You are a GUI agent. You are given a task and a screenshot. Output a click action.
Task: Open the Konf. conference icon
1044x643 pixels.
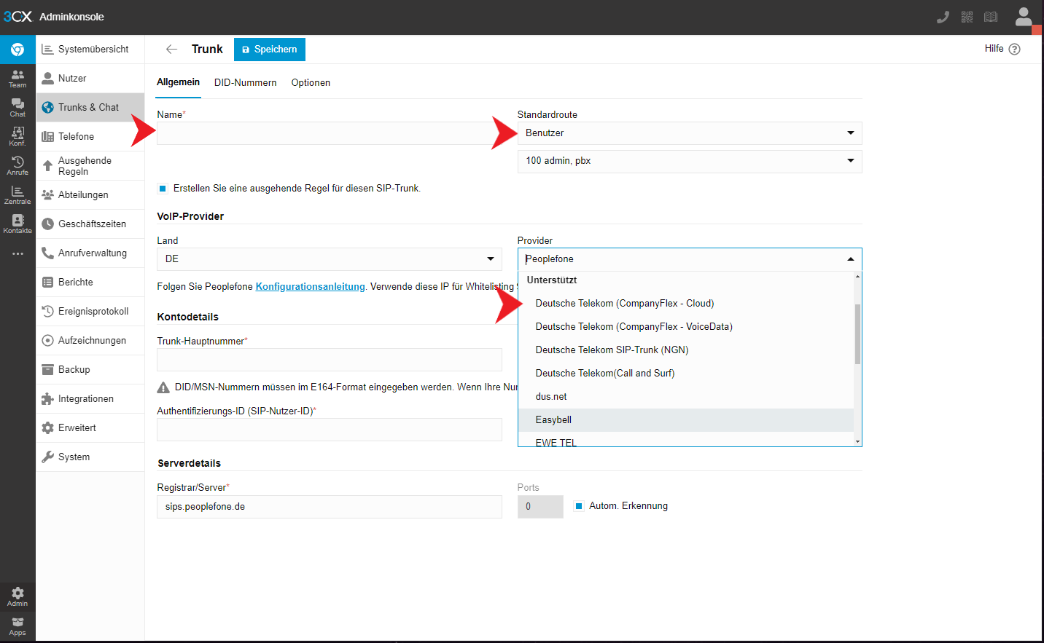pyautogui.click(x=17, y=137)
